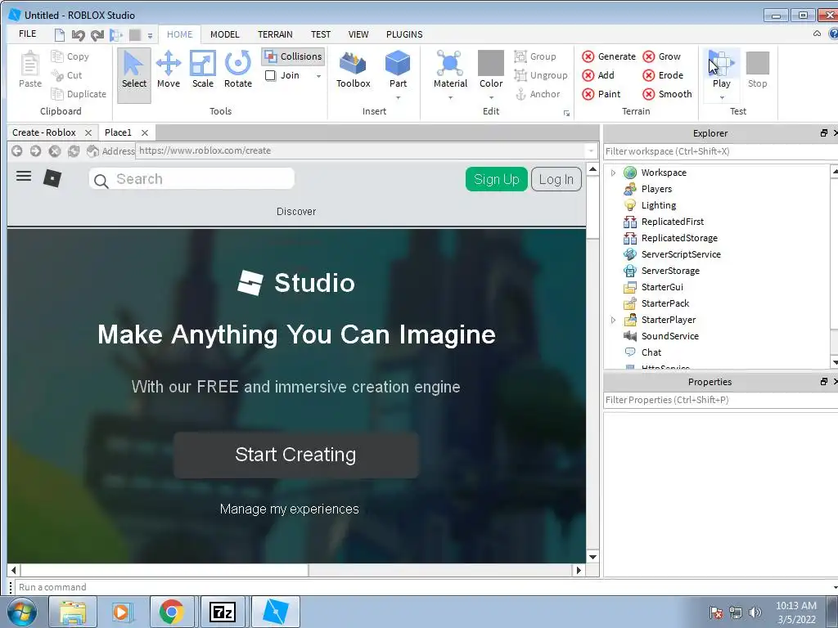Click the Log In button

(556, 179)
